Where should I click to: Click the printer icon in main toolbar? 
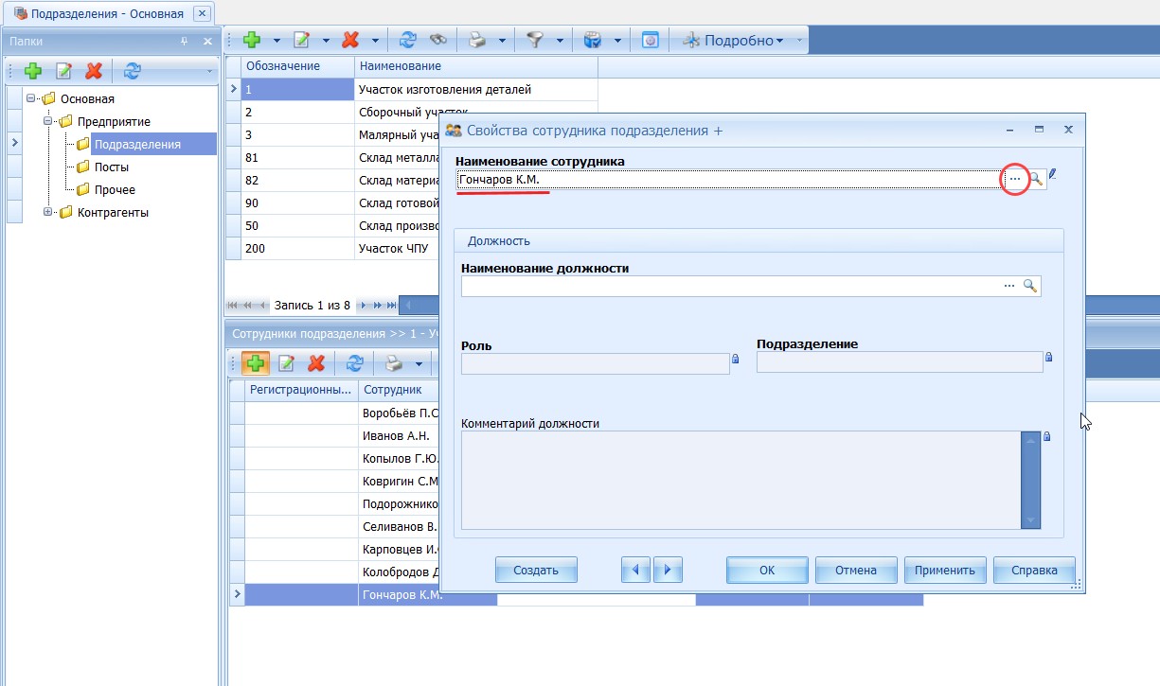[478, 40]
